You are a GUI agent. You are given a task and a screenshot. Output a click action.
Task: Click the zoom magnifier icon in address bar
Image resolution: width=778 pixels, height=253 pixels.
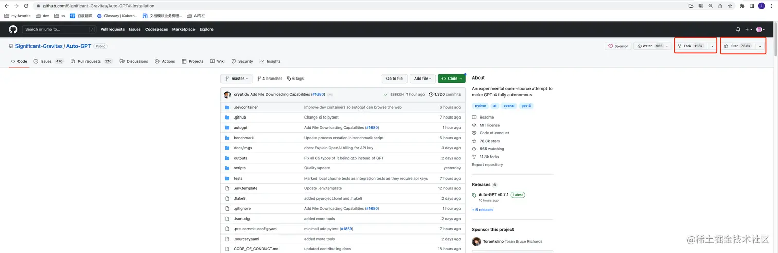point(710,6)
